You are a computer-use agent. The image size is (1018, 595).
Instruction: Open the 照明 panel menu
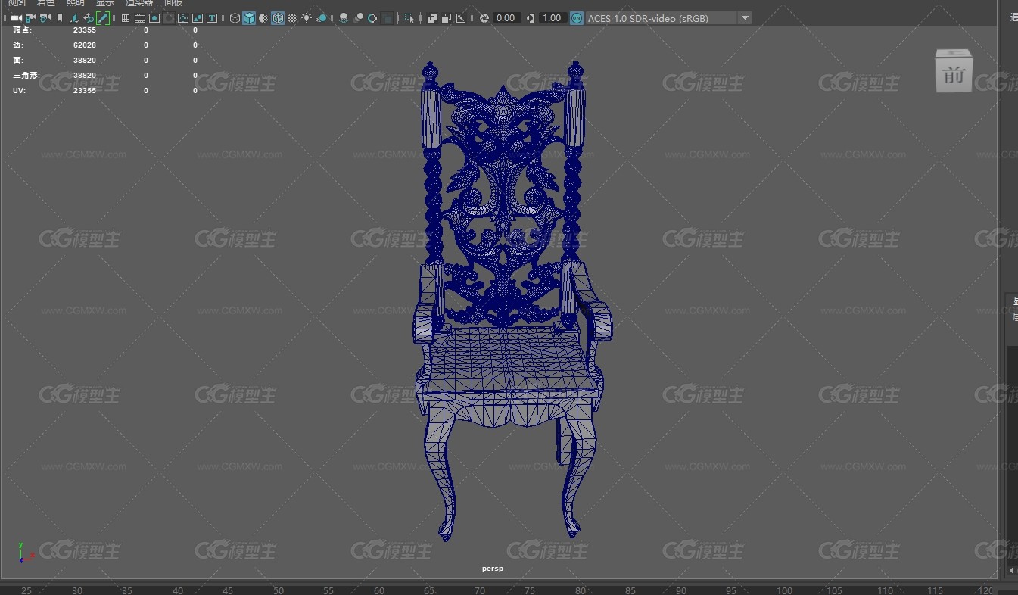point(76,3)
